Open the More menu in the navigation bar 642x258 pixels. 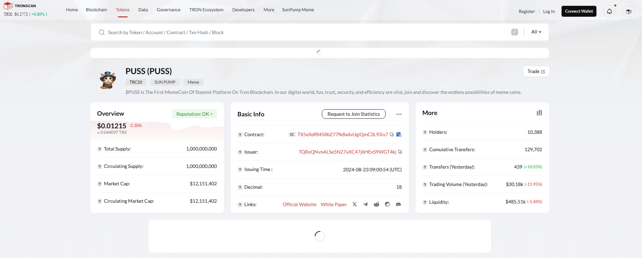[x=269, y=10]
